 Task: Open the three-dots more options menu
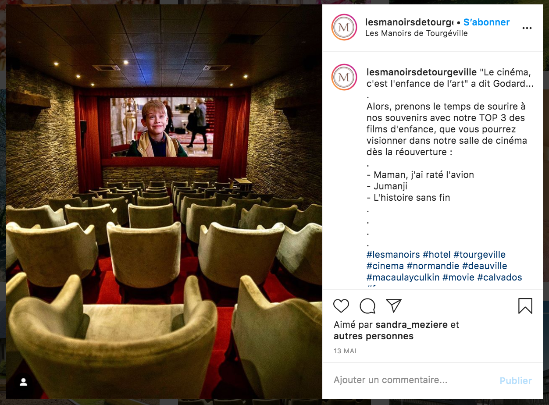527,28
